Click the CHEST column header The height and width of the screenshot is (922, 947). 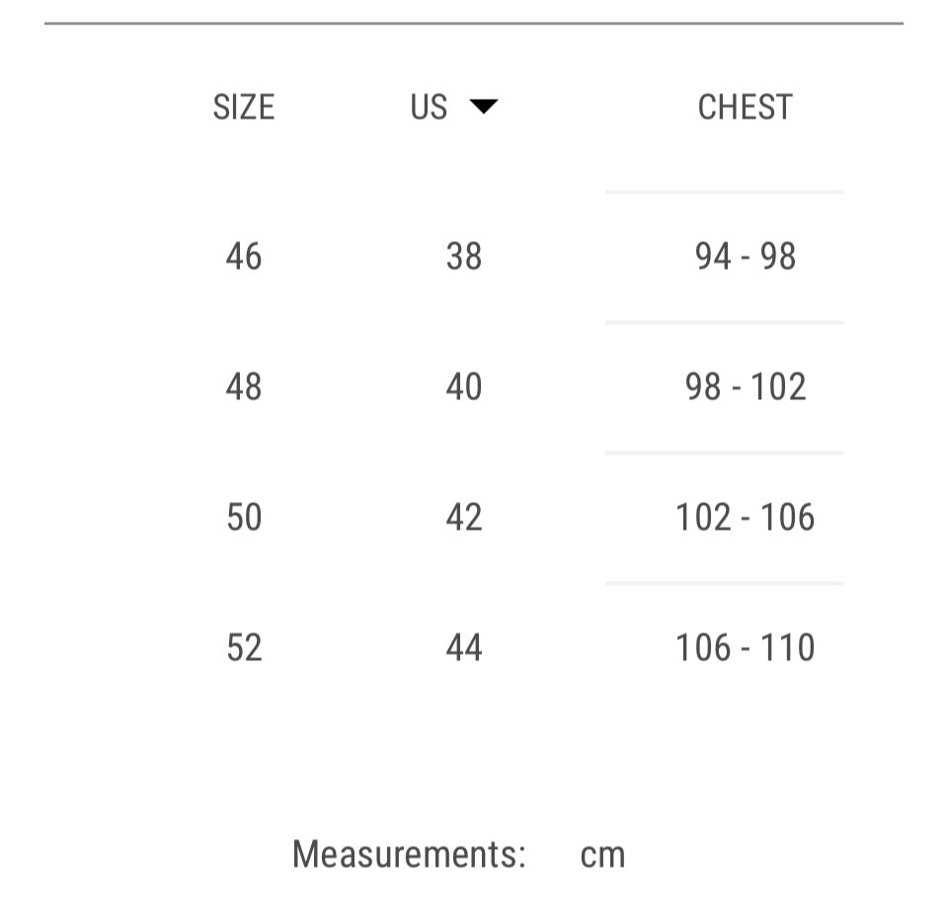(744, 107)
